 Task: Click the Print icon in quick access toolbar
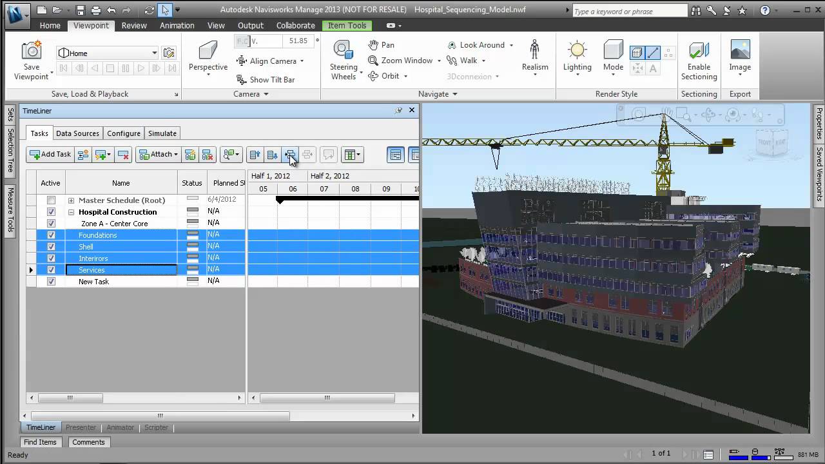(x=96, y=10)
